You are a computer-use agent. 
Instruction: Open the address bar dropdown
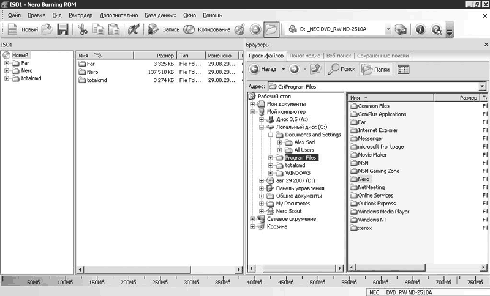click(x=482, y=86)
